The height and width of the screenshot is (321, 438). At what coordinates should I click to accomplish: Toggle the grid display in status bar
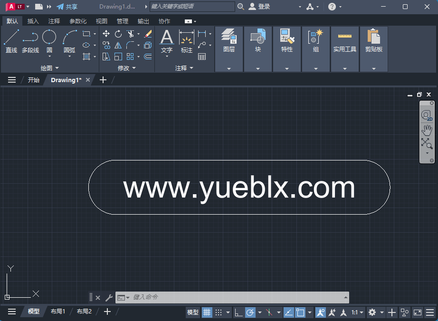pyautogui.click(x=207, y=312)
